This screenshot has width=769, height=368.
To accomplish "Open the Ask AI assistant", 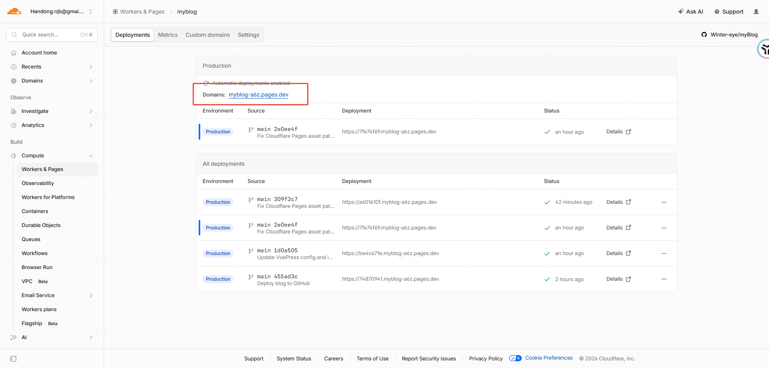I will tap(690, 12).
